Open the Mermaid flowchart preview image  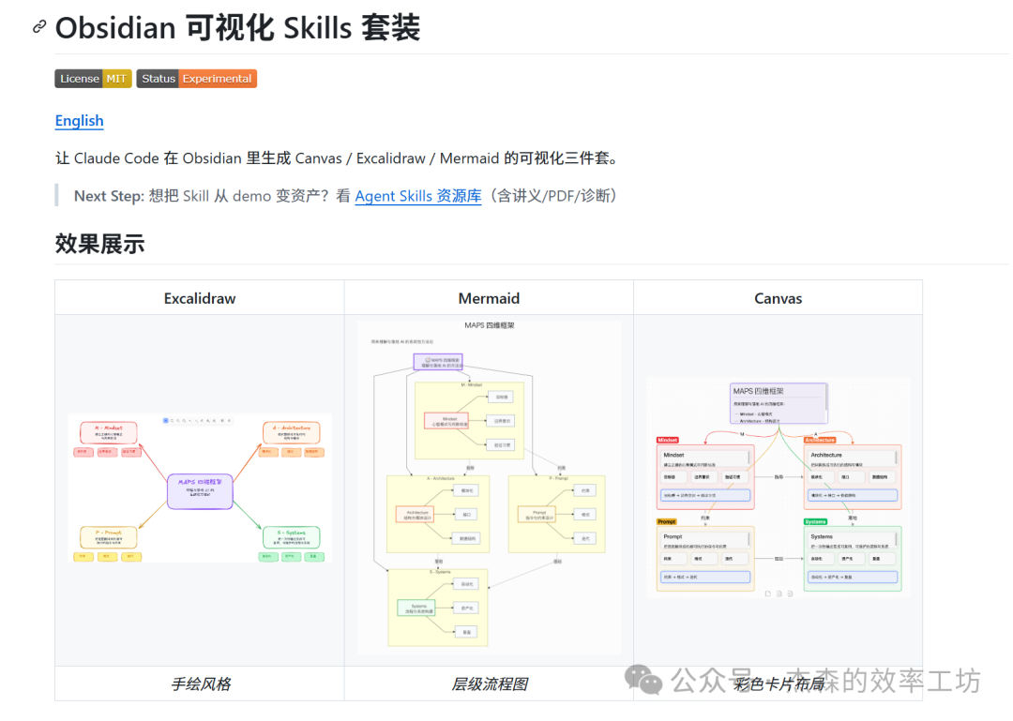pos(489,488)
